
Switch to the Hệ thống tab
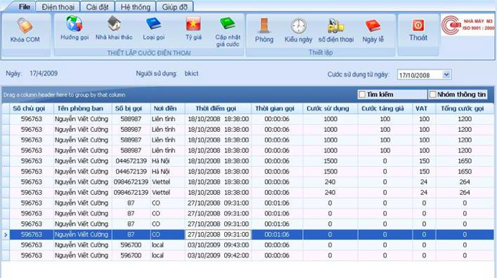(x=135, y=6)
